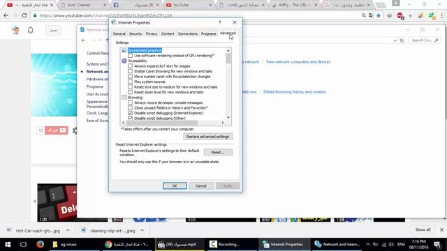Expand Hot-Car-wash download item options
447x251 pixels.
[x=68, y=231]
